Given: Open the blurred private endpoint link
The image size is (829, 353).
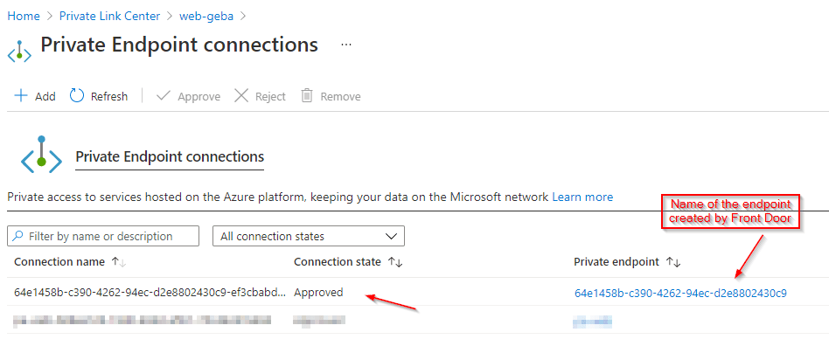Looking at the screenshot, I should 592,322.
